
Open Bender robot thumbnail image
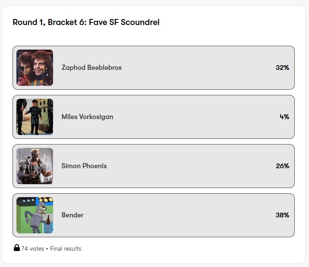35,215
